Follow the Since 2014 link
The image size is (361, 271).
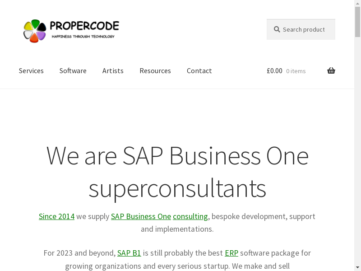click(x=56, y=216)
